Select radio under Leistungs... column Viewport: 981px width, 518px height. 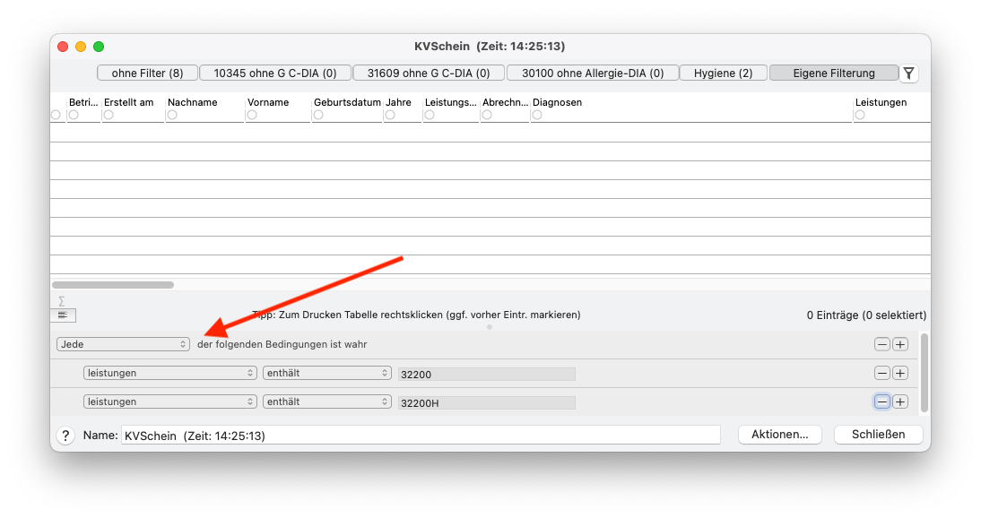pyautogui.click(x=430, y=115)
